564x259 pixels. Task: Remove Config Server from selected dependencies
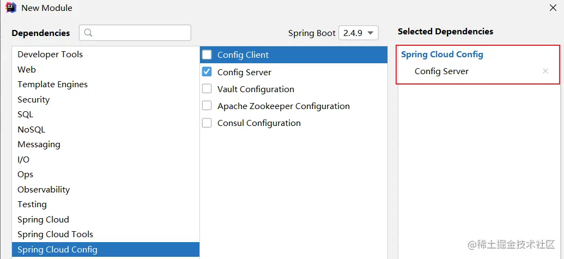click(545, 71)
